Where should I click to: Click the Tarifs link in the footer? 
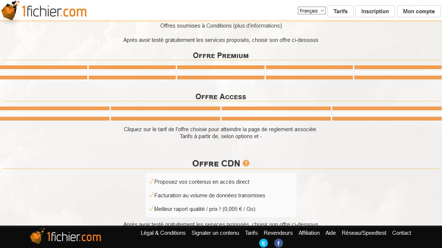[251, 233]
